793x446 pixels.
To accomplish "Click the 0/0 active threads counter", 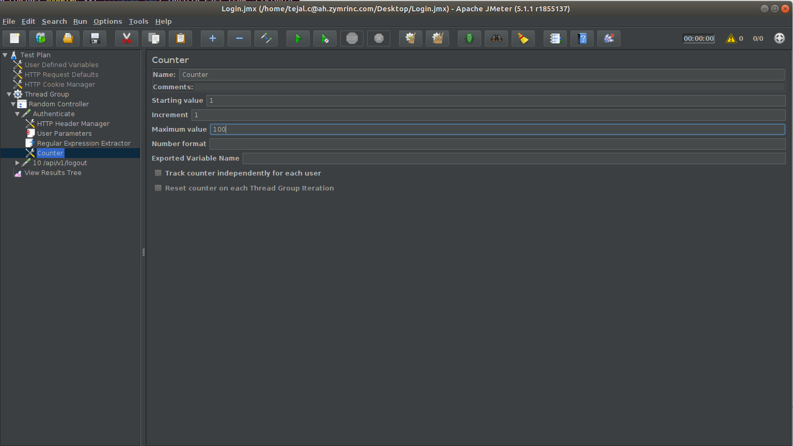I will 758,38.
